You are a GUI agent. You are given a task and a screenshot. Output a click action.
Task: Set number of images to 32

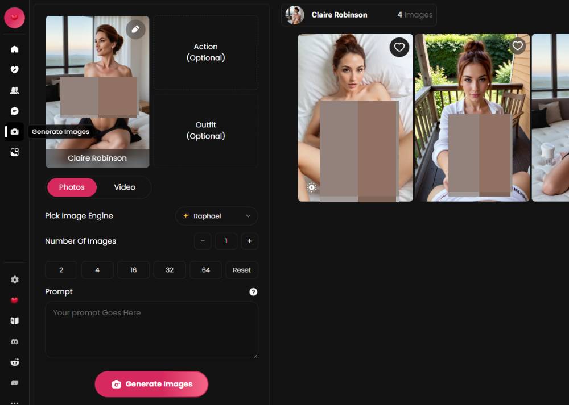(170, 270)
